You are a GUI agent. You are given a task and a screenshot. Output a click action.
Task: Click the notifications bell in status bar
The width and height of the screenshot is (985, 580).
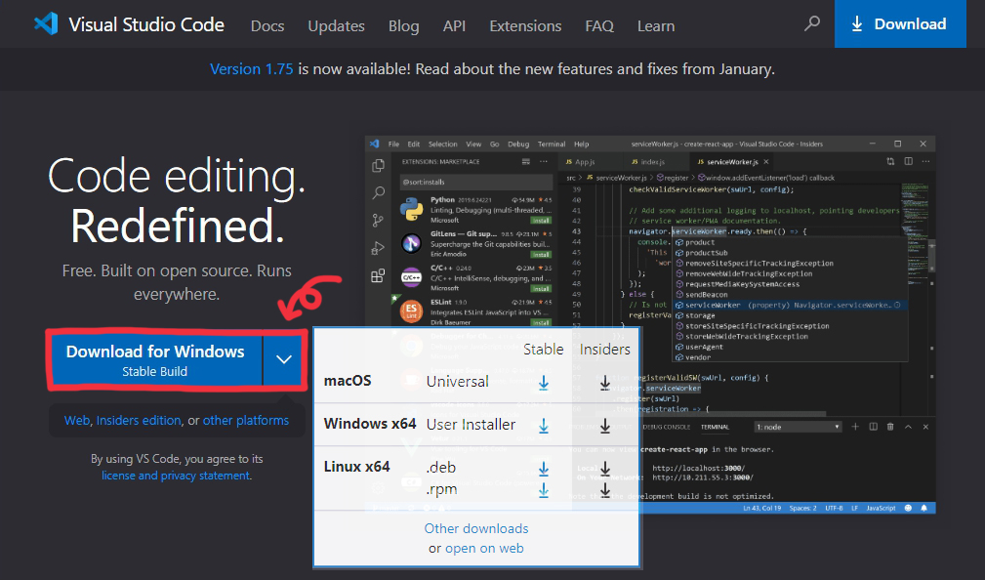click(924, 508)
